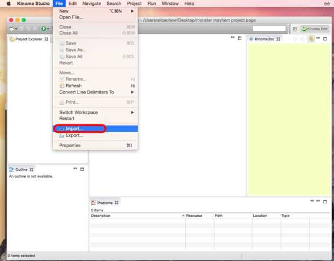Screen dimensions: 334x261
Task: Maximize the KinomaDoc view
Action: click(325, 39)
